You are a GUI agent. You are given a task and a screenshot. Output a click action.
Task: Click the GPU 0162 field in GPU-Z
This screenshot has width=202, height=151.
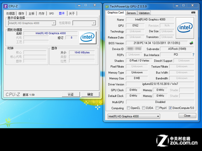135,25
